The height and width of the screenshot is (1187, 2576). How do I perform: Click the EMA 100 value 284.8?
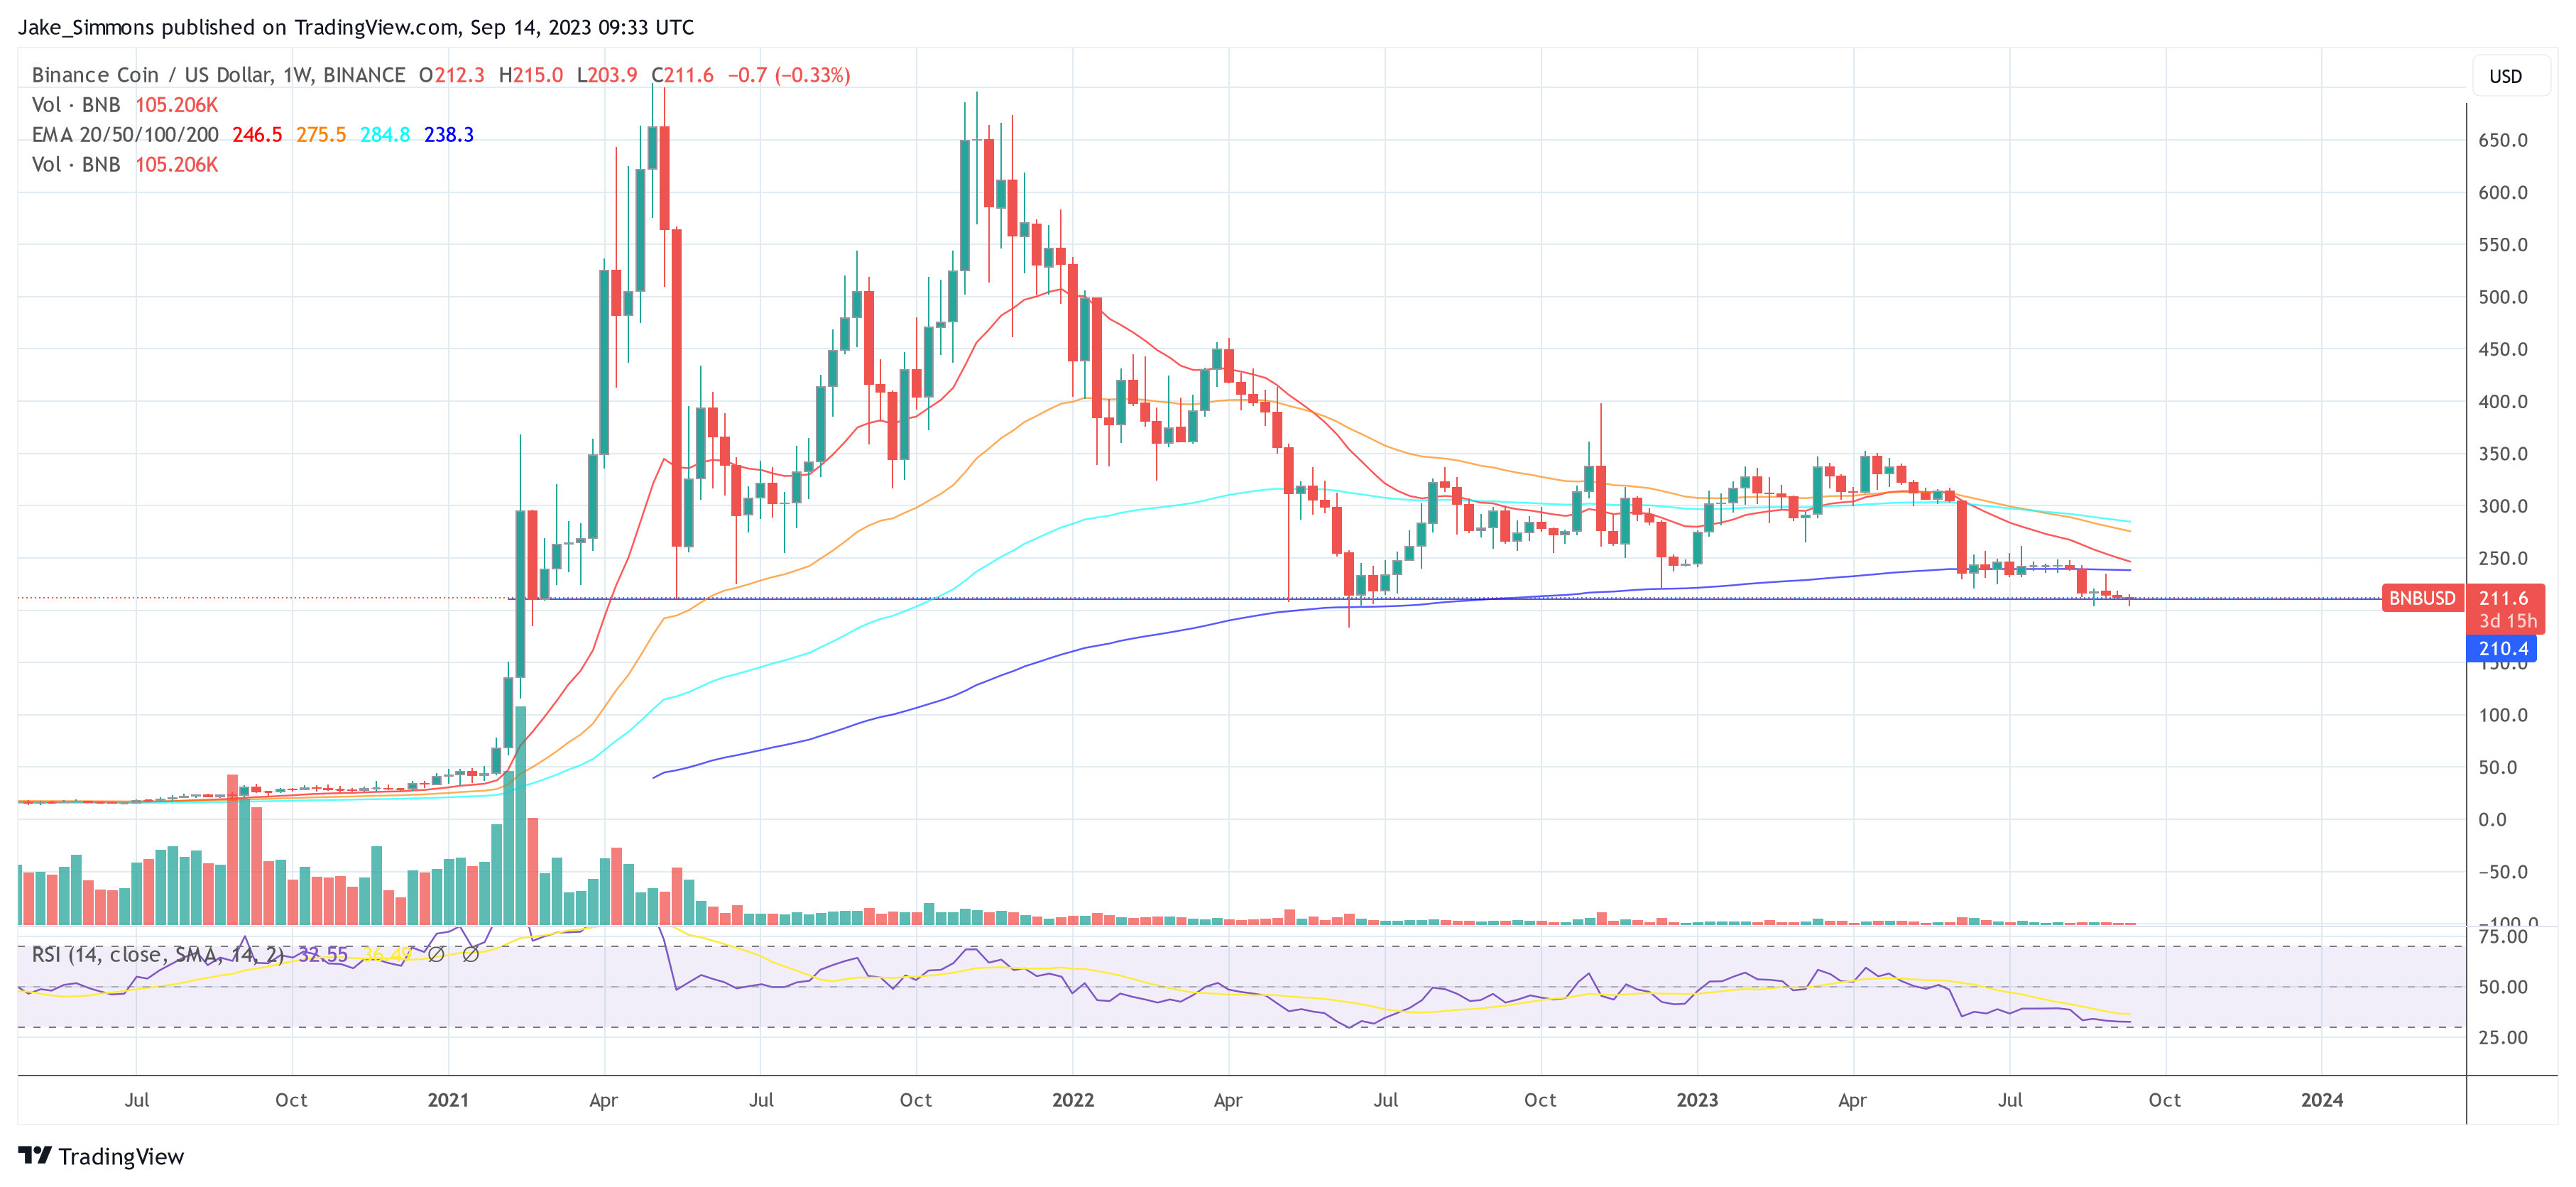(385, 135)
